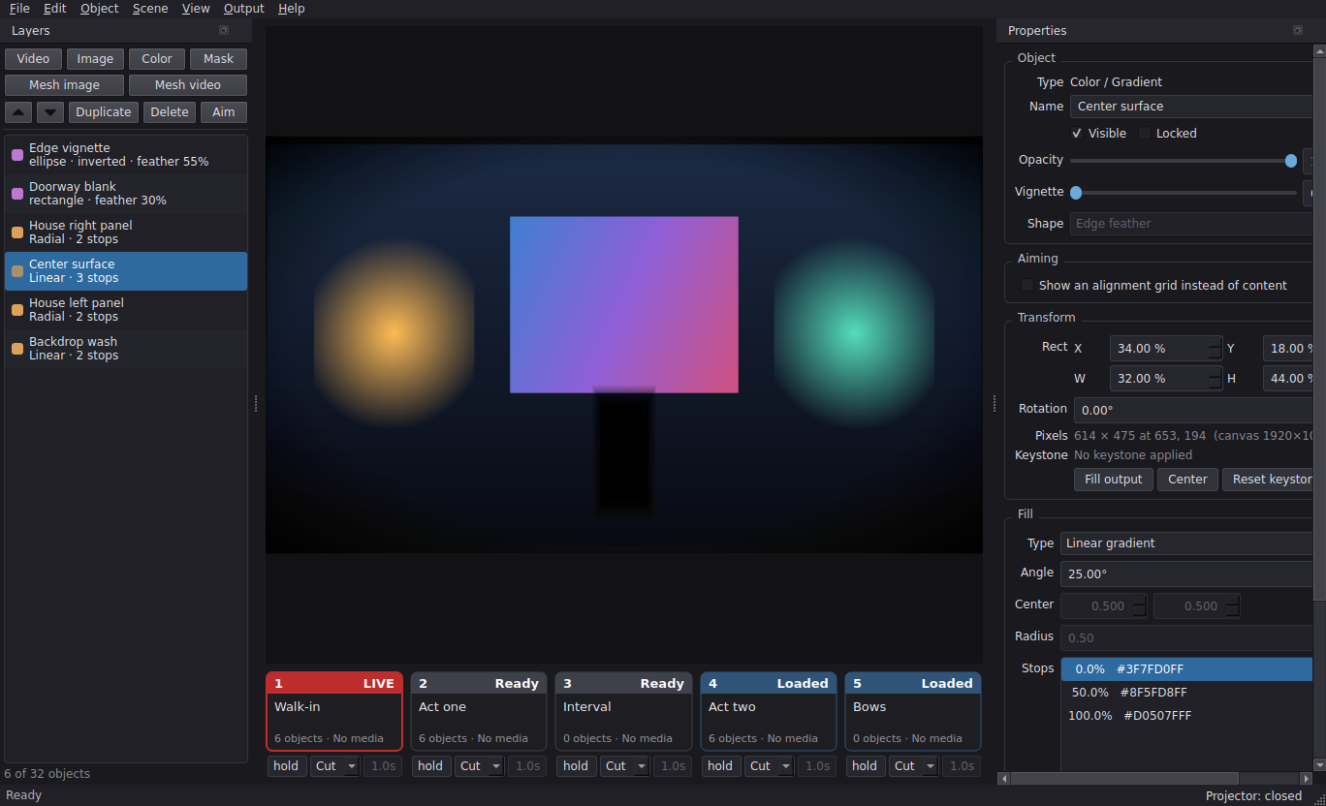Click the House left panel layer icon

click(x=17, y=310)
